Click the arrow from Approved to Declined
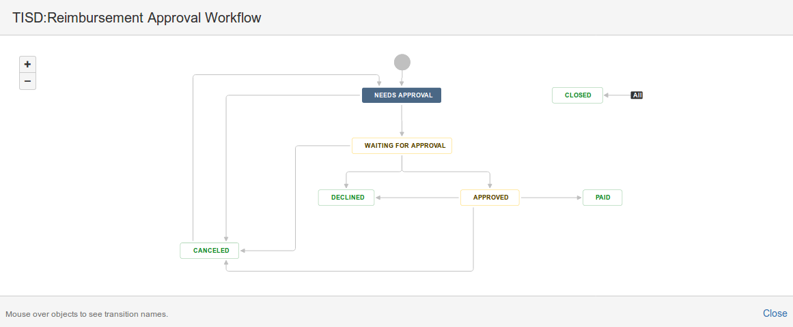Image resolution: width=793 pixels, height=327 pixels. (x=417, y=198)
